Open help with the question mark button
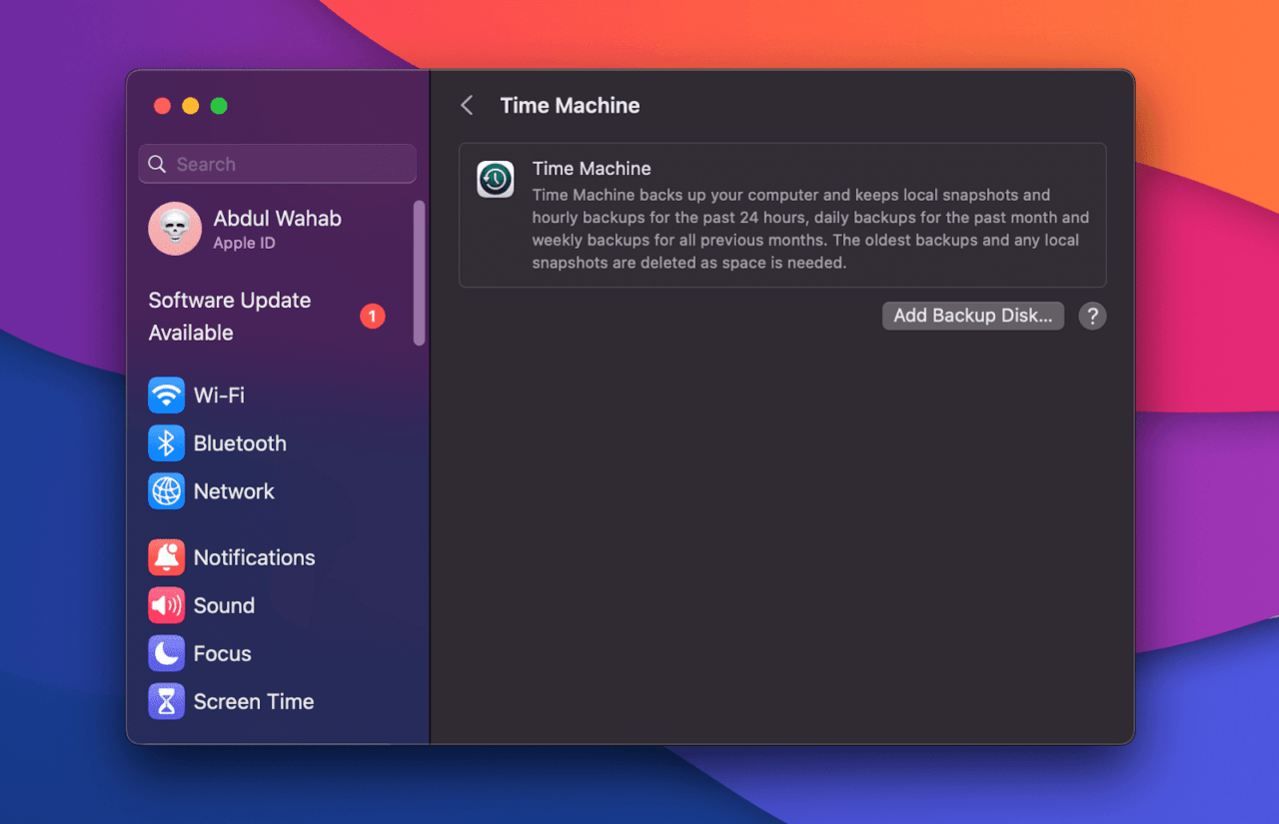Viewport: 1279px width, 824px height. tap(1092, 316)
